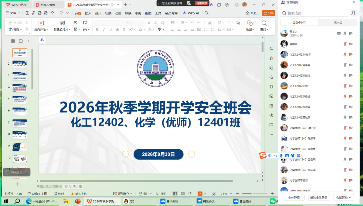The height and width of the screenshot is (206, 363).
Task: Click the screen-sharing icon on 蔡某人's row
Action: [x=339, y=33]
